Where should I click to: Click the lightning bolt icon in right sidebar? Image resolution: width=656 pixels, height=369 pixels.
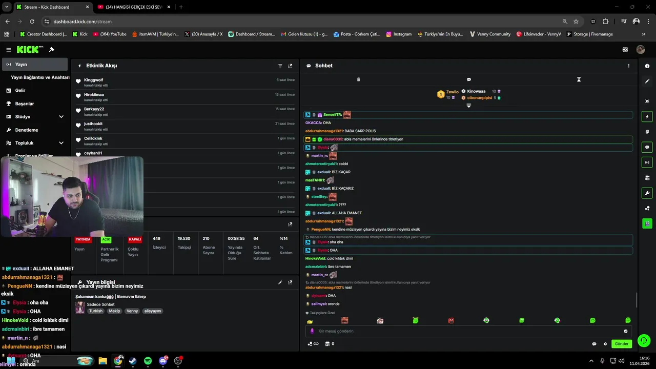pos(647,117)
